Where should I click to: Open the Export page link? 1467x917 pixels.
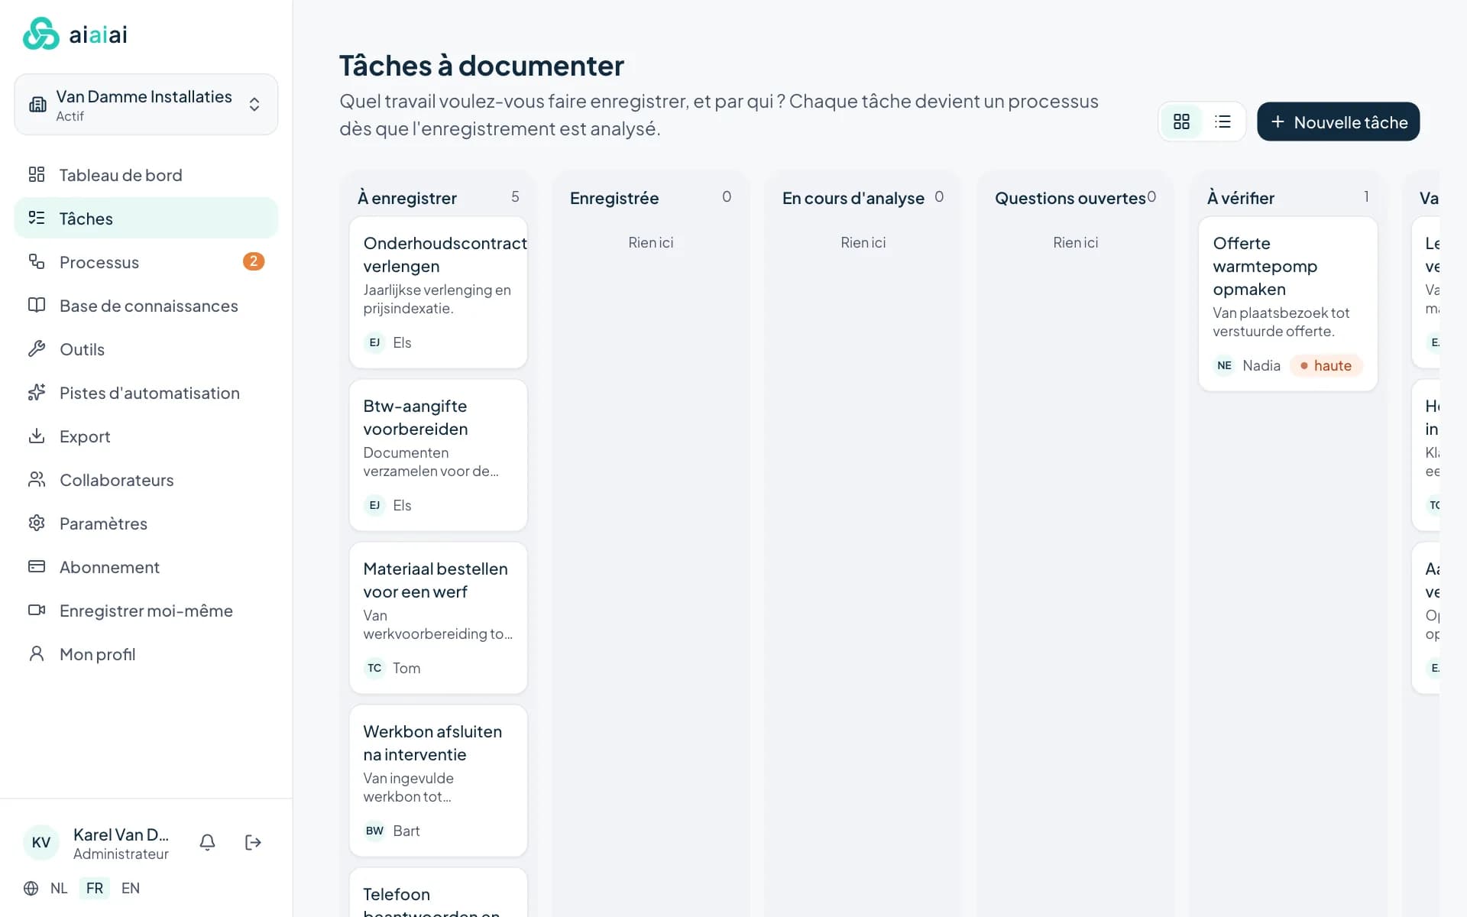pyautogui.click(x=146, y=436)
